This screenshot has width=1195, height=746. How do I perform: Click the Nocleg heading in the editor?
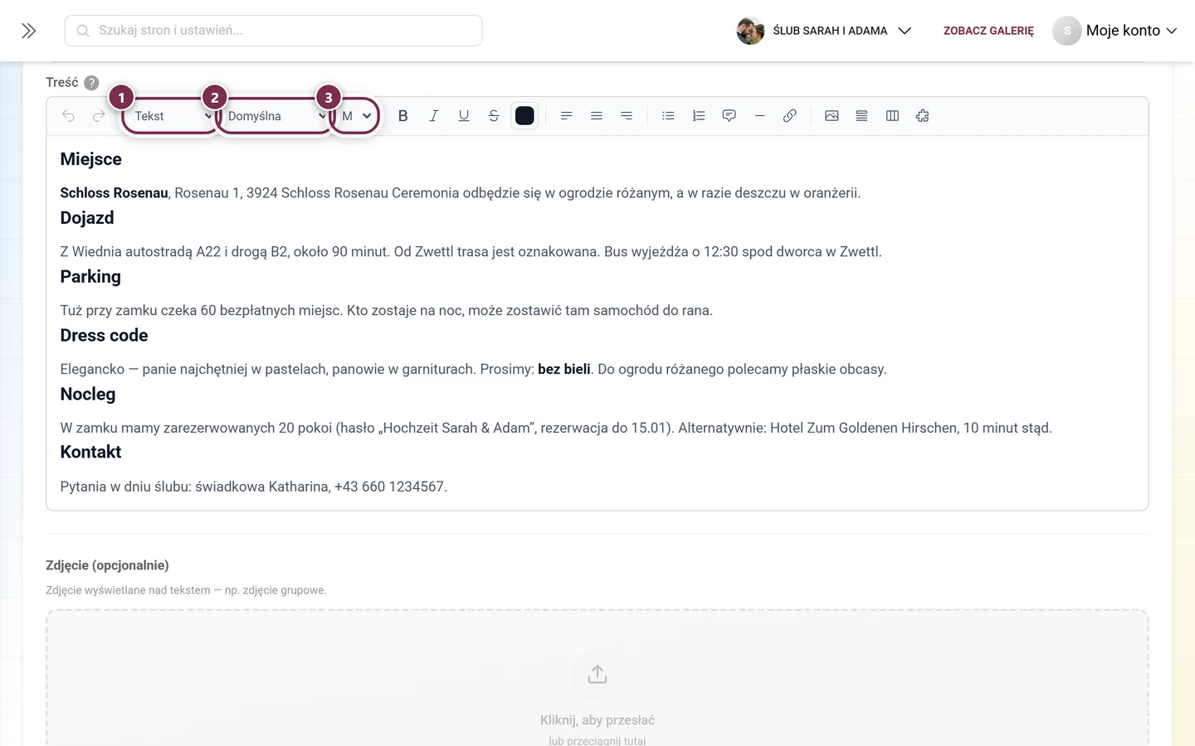click(x=88, y=395)
